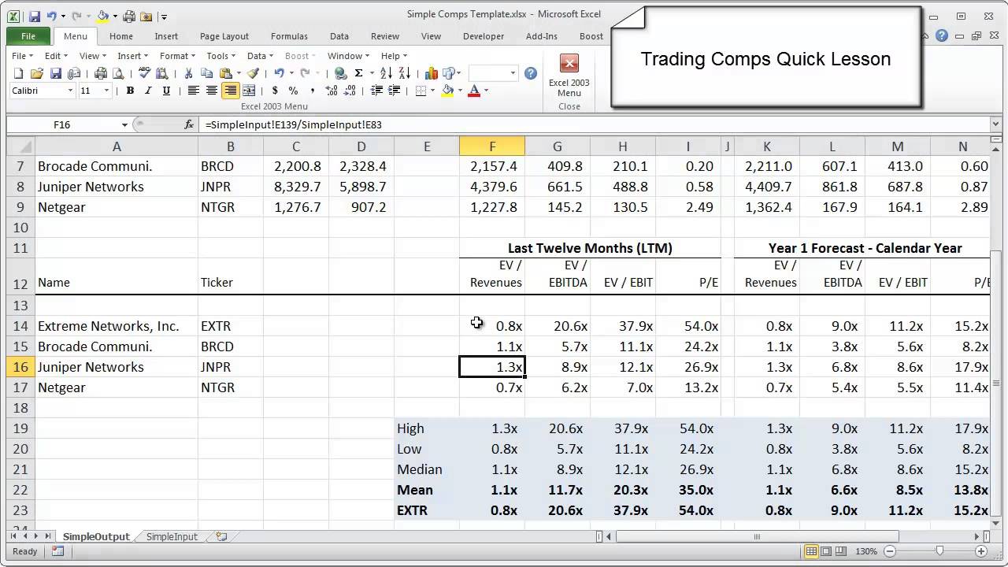This screenshot has width=1008, height=567.
Task: Click inside the formula bar text
Action: (293, 124)
